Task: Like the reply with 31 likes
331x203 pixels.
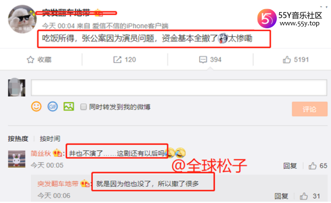Action: [x=304, y=196]
